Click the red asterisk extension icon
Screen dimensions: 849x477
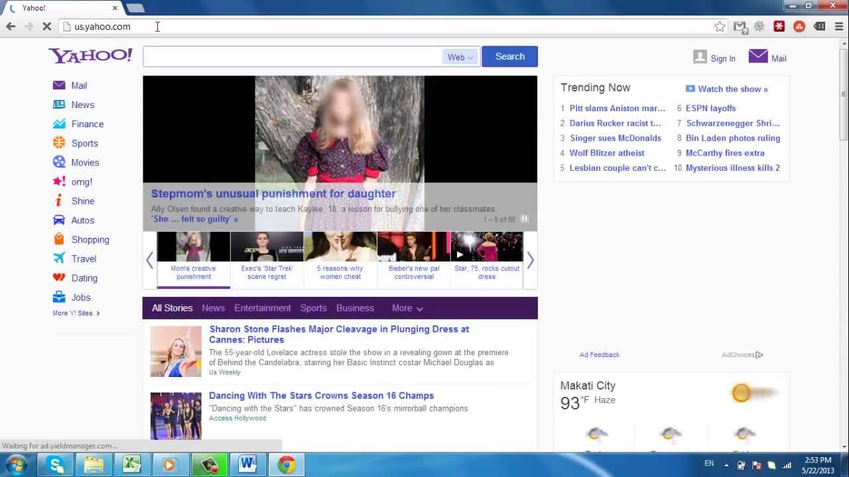(x=779, y=26)
